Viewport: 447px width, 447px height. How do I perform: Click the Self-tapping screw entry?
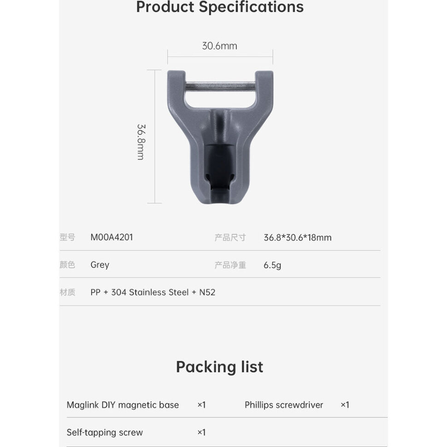(105, 432)
